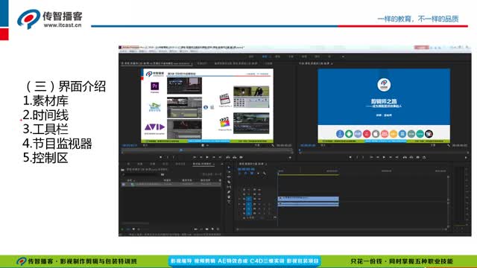This screenshot has width=477, height=268.
Task: Select the active Project panel tab
Action: click(x=203, y=164)
